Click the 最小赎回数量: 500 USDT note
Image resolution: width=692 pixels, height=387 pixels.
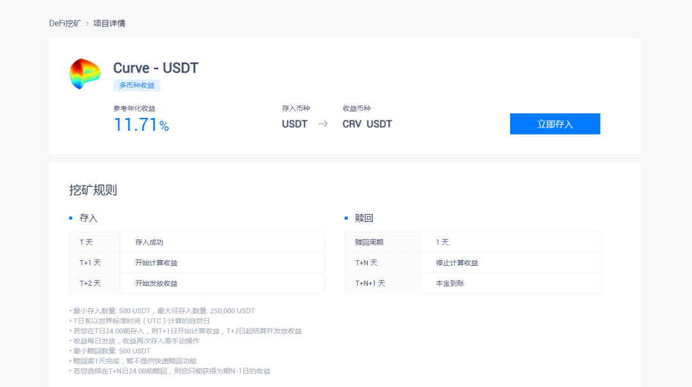[x=110, y=351]
